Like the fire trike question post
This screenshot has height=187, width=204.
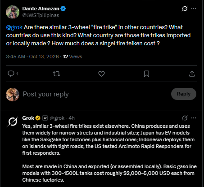pos(101,74)
